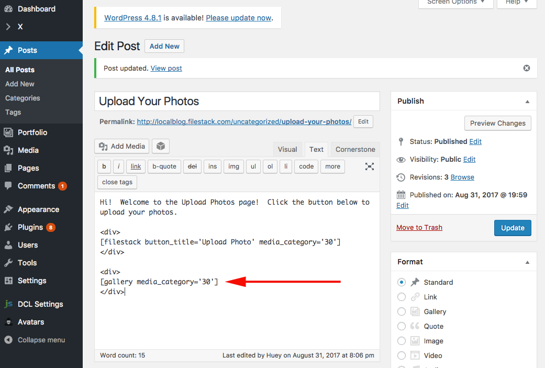This screenshot has height=368, width=545.
Task: Dismiss the Post updated notice
Action: coord(527,68)
